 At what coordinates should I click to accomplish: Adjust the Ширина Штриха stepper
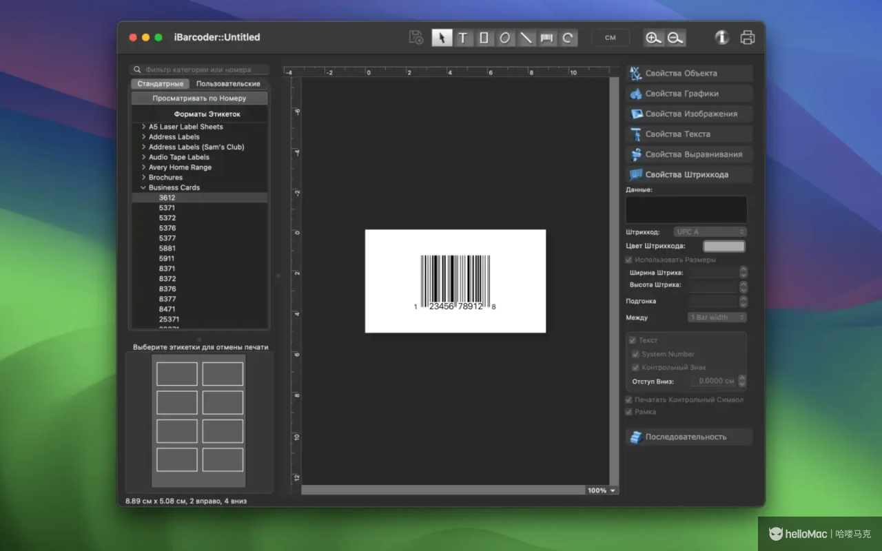pyautogui.click(x=743, y=273)
